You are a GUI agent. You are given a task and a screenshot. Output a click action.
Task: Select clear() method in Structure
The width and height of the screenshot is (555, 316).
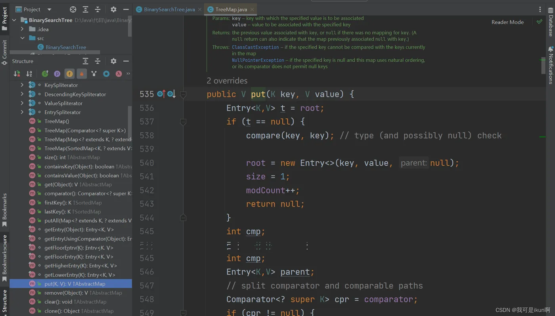tap(71, 302)
